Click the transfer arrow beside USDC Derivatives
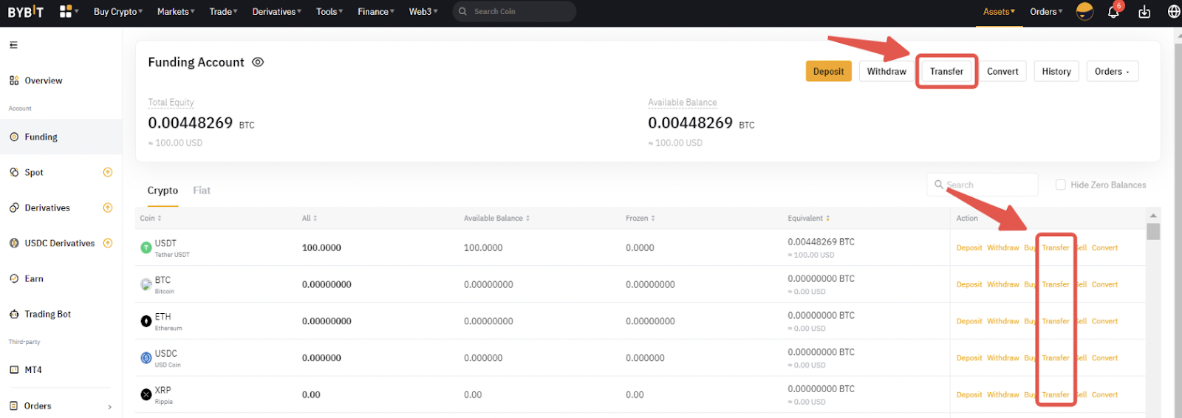Image resolution: width=1182 pixels, height=418 pixels. [108, 243]
